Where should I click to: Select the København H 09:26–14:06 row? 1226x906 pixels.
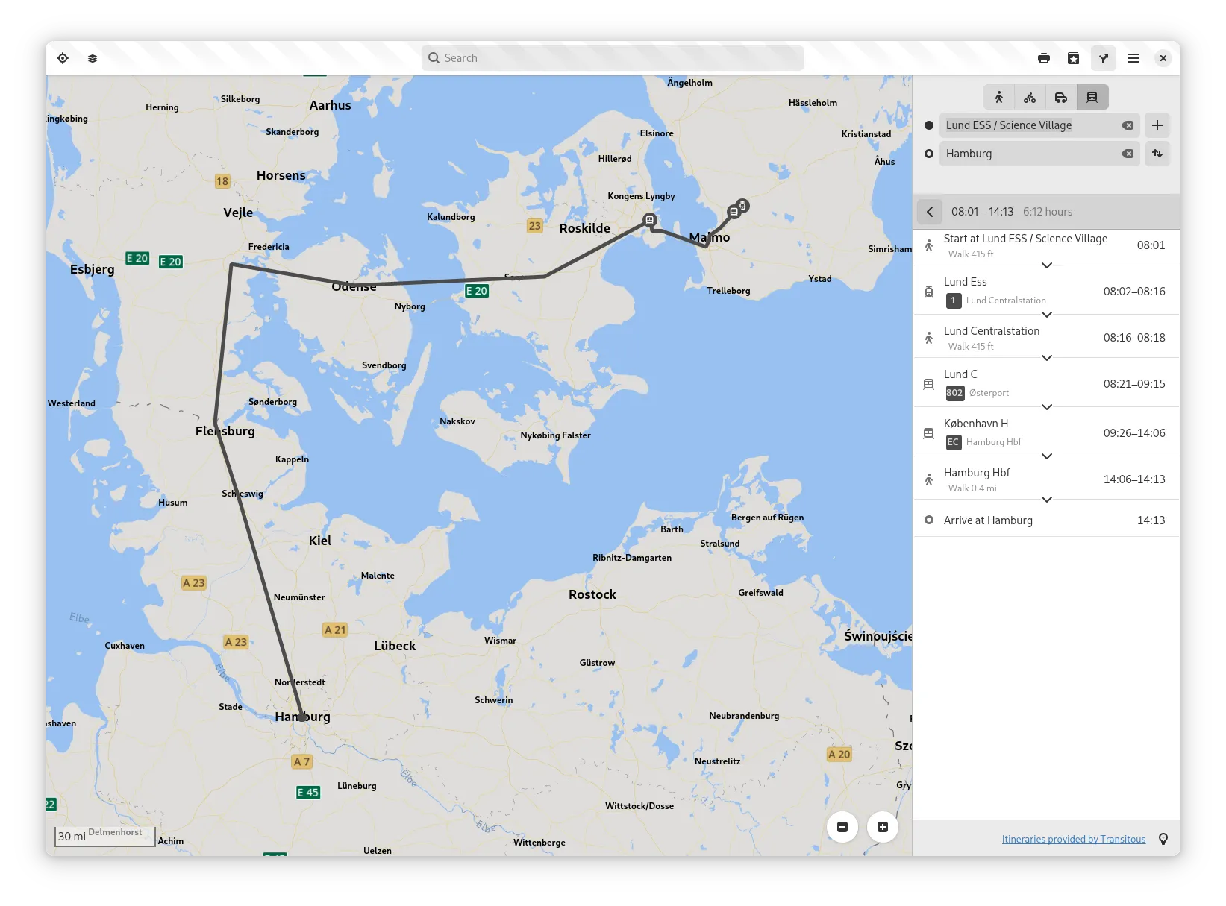[1047, 432]
